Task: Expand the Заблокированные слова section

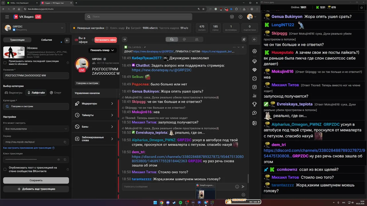Action: (x=94, y=139)
